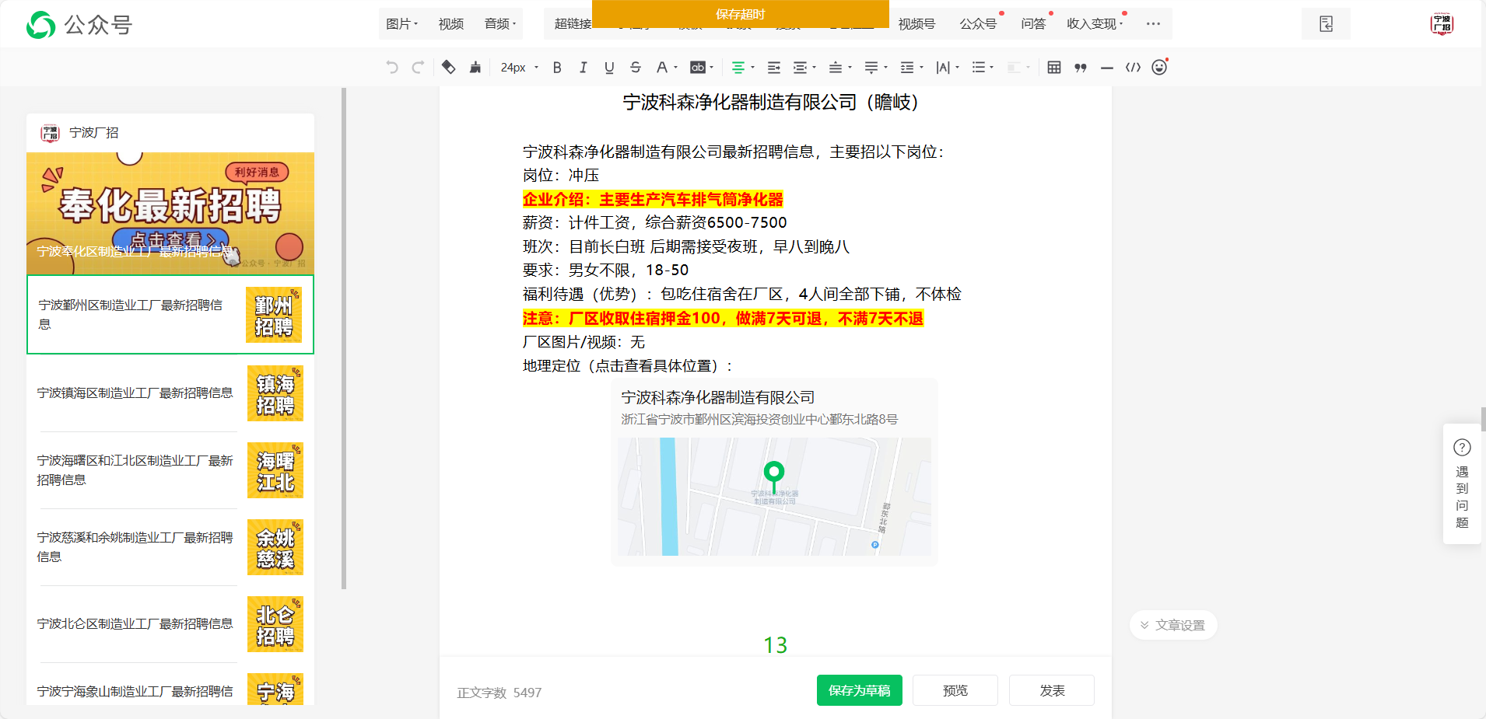1486x719 pixels.
Task: Open the 音频 insert menu
Action: (500, 24)
